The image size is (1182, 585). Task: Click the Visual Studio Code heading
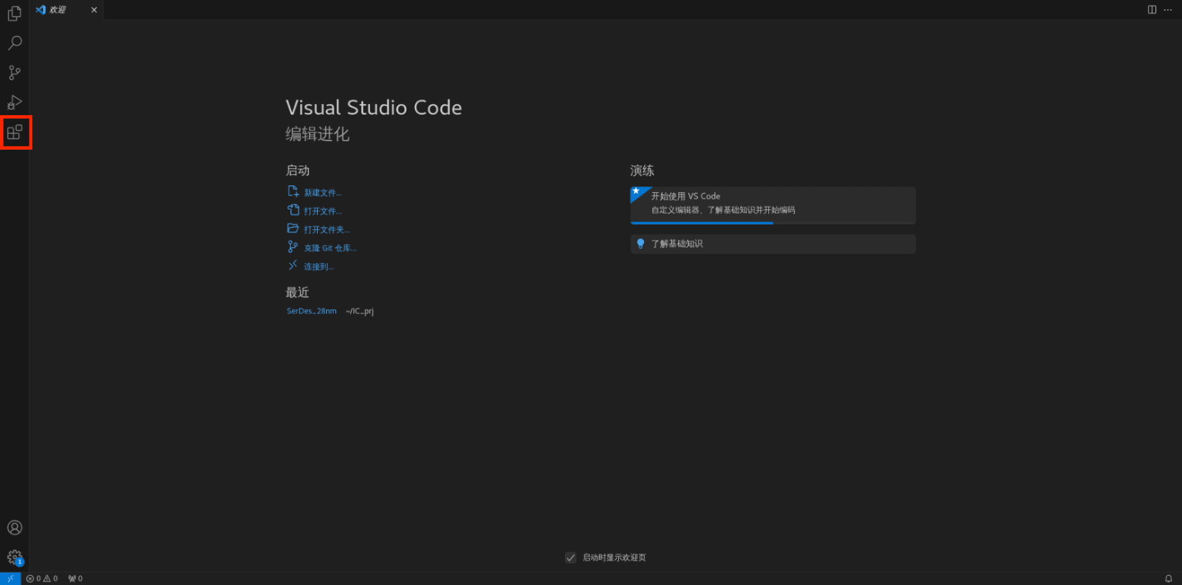pos(374,108)
